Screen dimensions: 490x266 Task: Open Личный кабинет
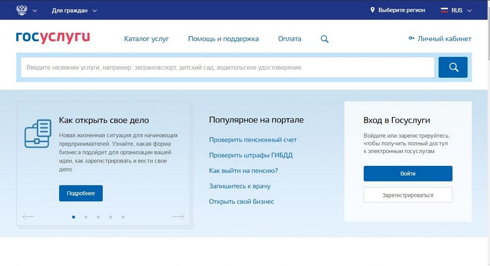coord(444,39)
